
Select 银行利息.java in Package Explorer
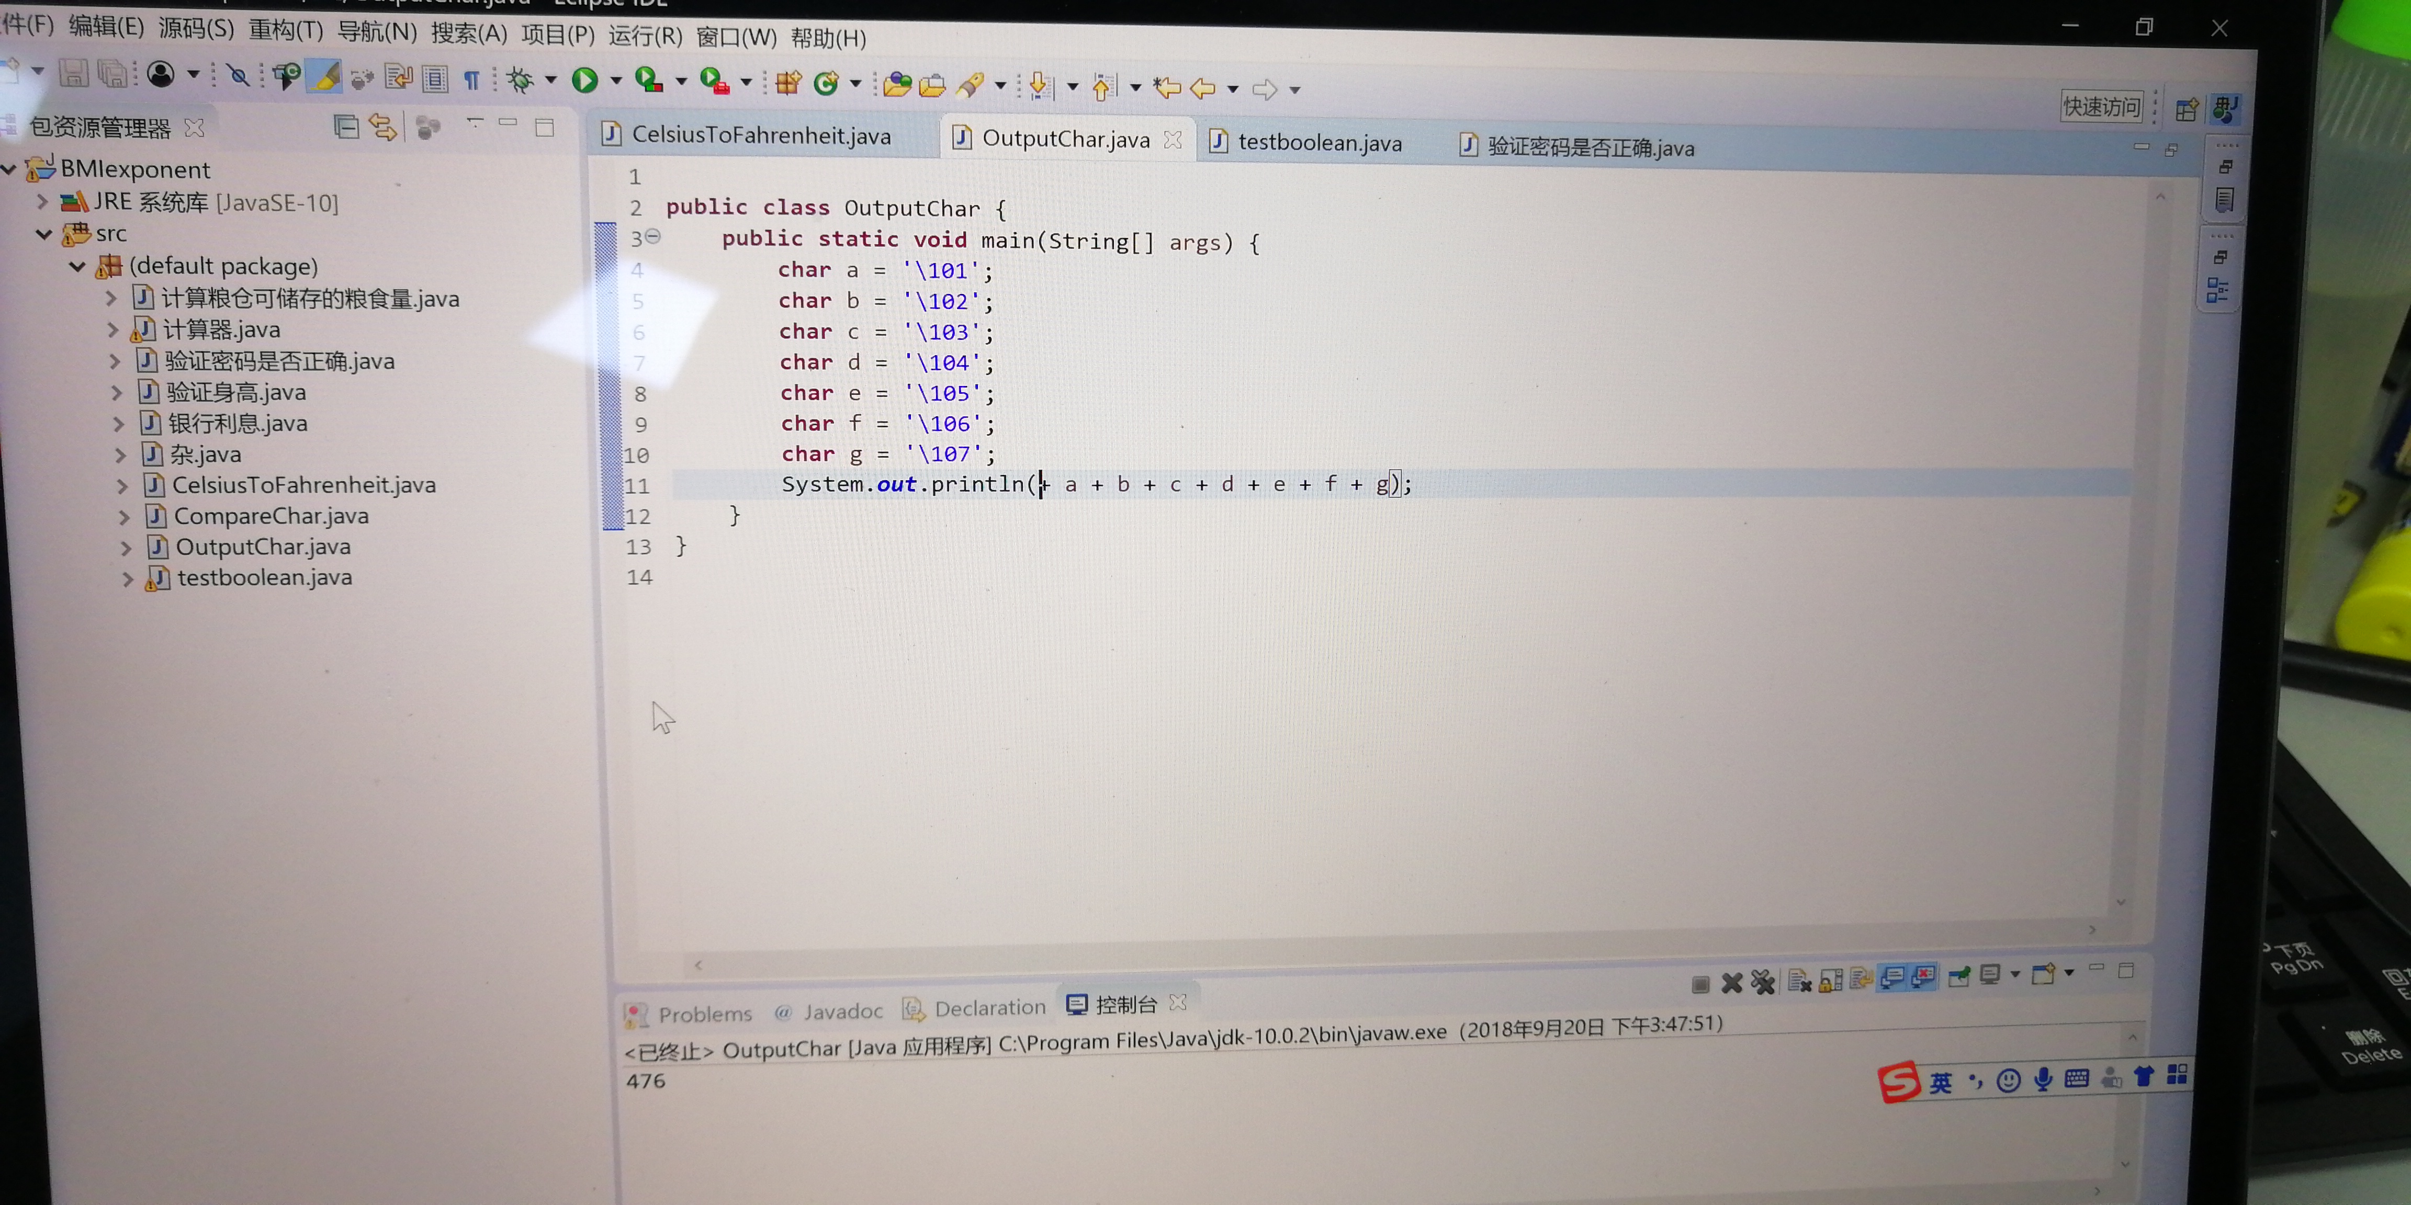pyautogui.click(x=238, y=424)
